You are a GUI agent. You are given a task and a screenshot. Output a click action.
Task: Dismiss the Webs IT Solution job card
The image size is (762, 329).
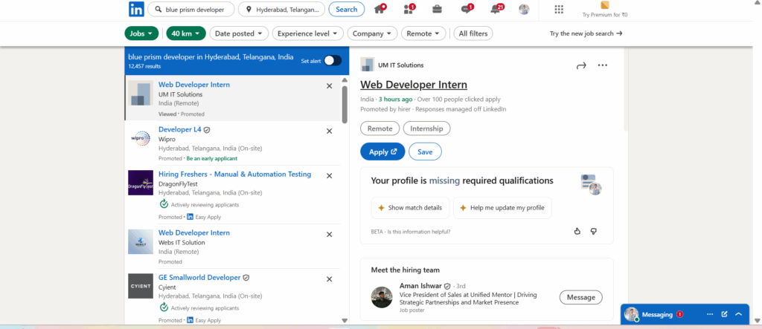(329, 235)
